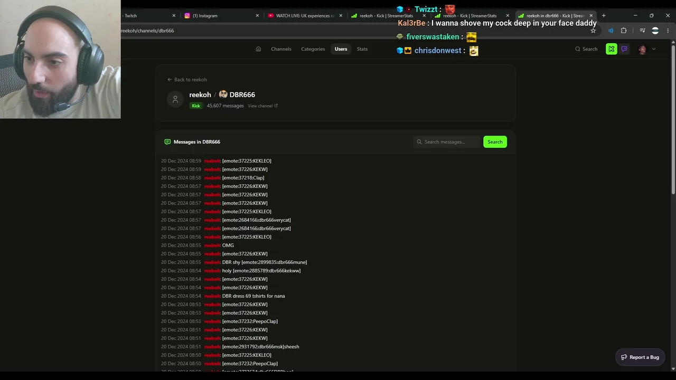Click the browser address bar URL

147,31
